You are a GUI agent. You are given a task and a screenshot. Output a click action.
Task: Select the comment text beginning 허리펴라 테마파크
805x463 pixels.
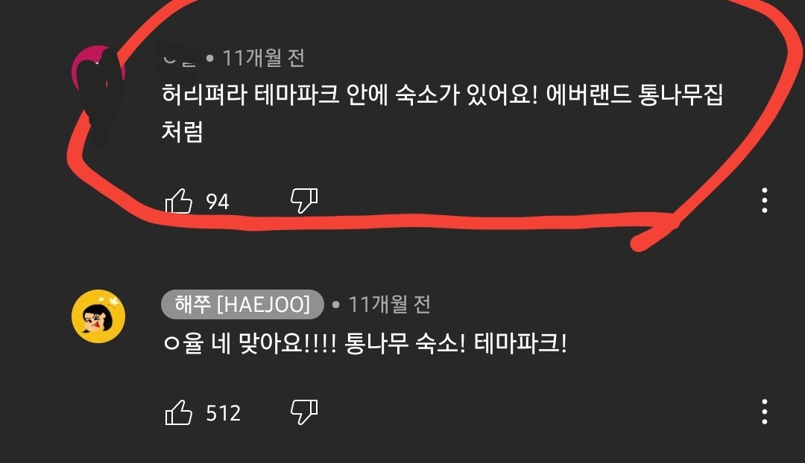click(442, 113)
